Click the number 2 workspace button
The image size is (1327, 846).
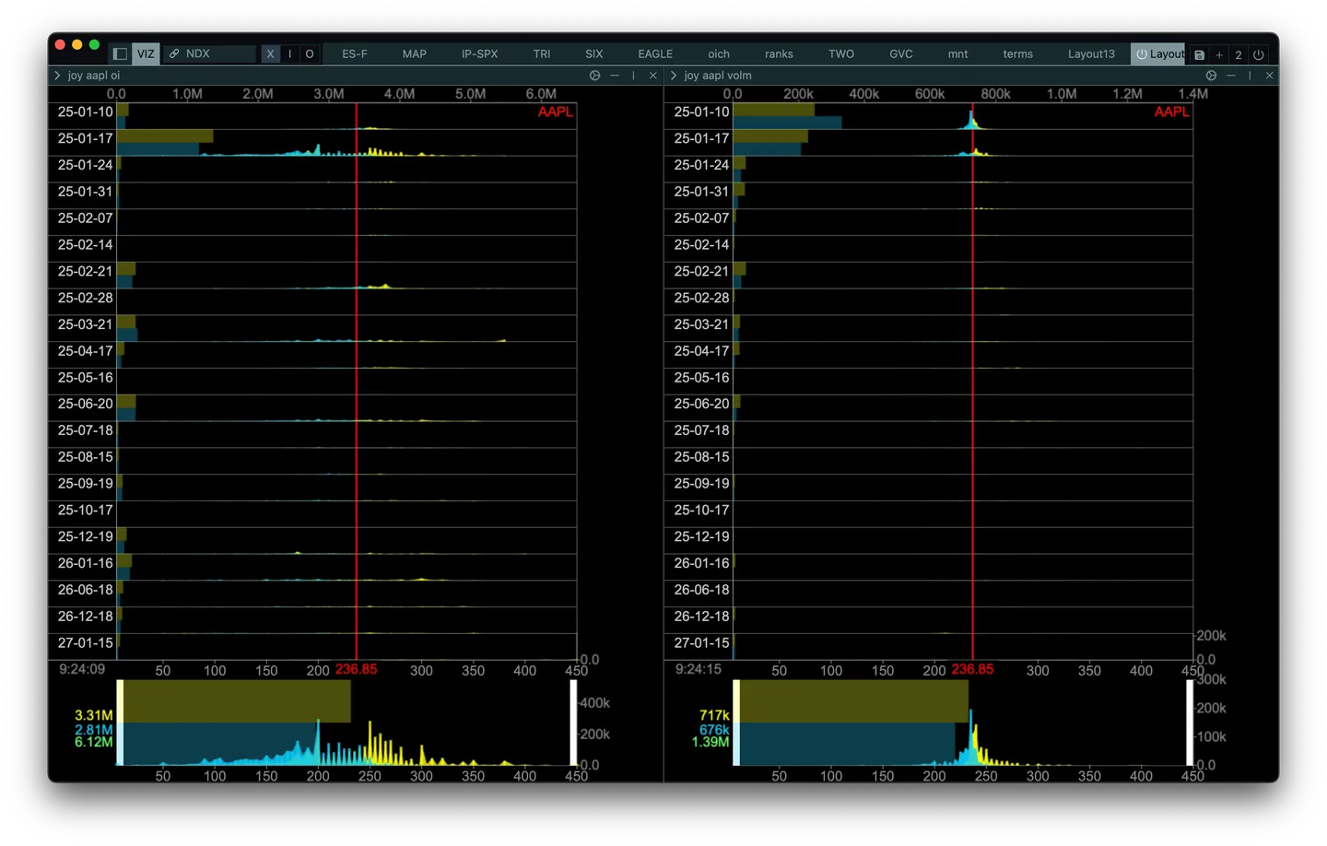1239,55
